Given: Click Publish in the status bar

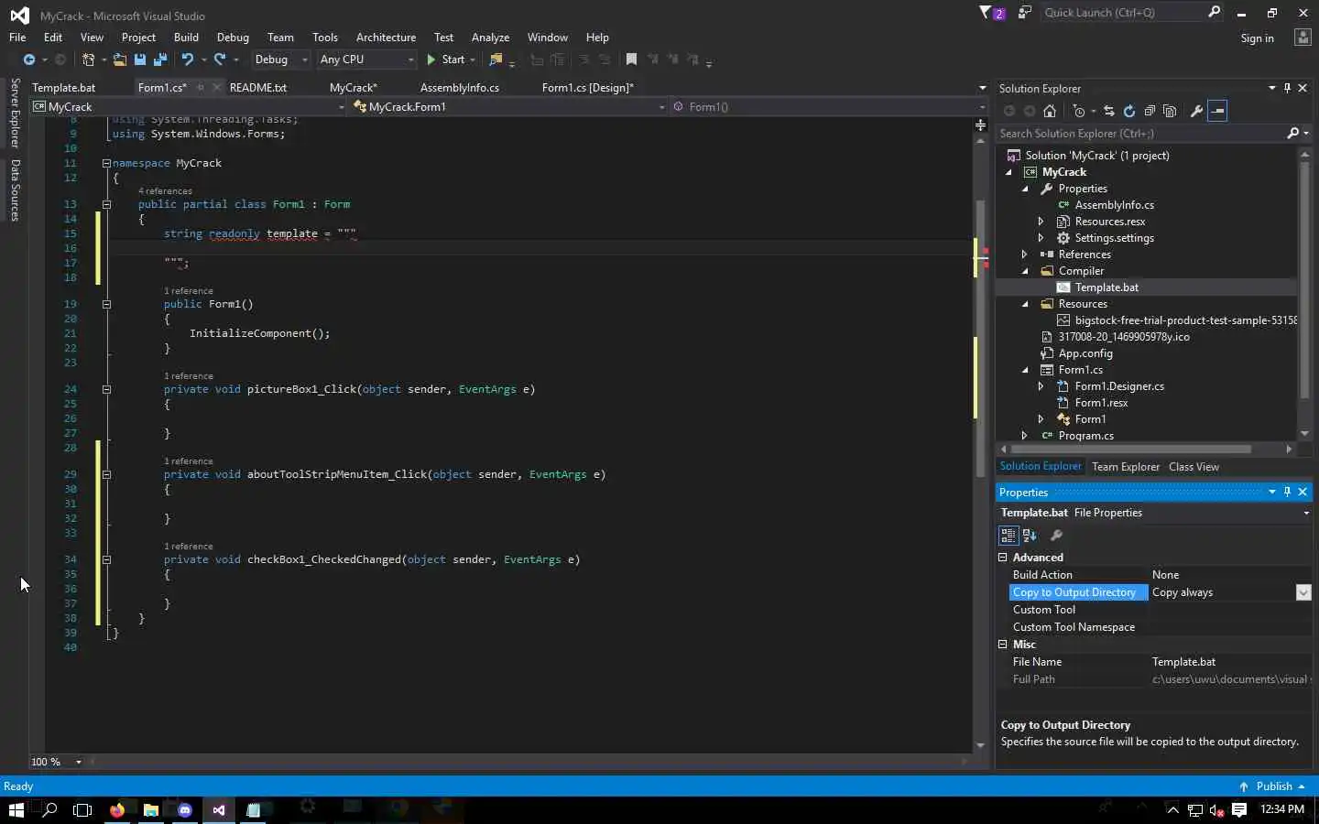Looking at the screenshot, I should [x=1273, y=786].
